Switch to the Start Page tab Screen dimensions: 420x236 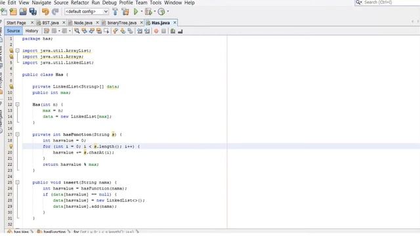click(16, 23)
